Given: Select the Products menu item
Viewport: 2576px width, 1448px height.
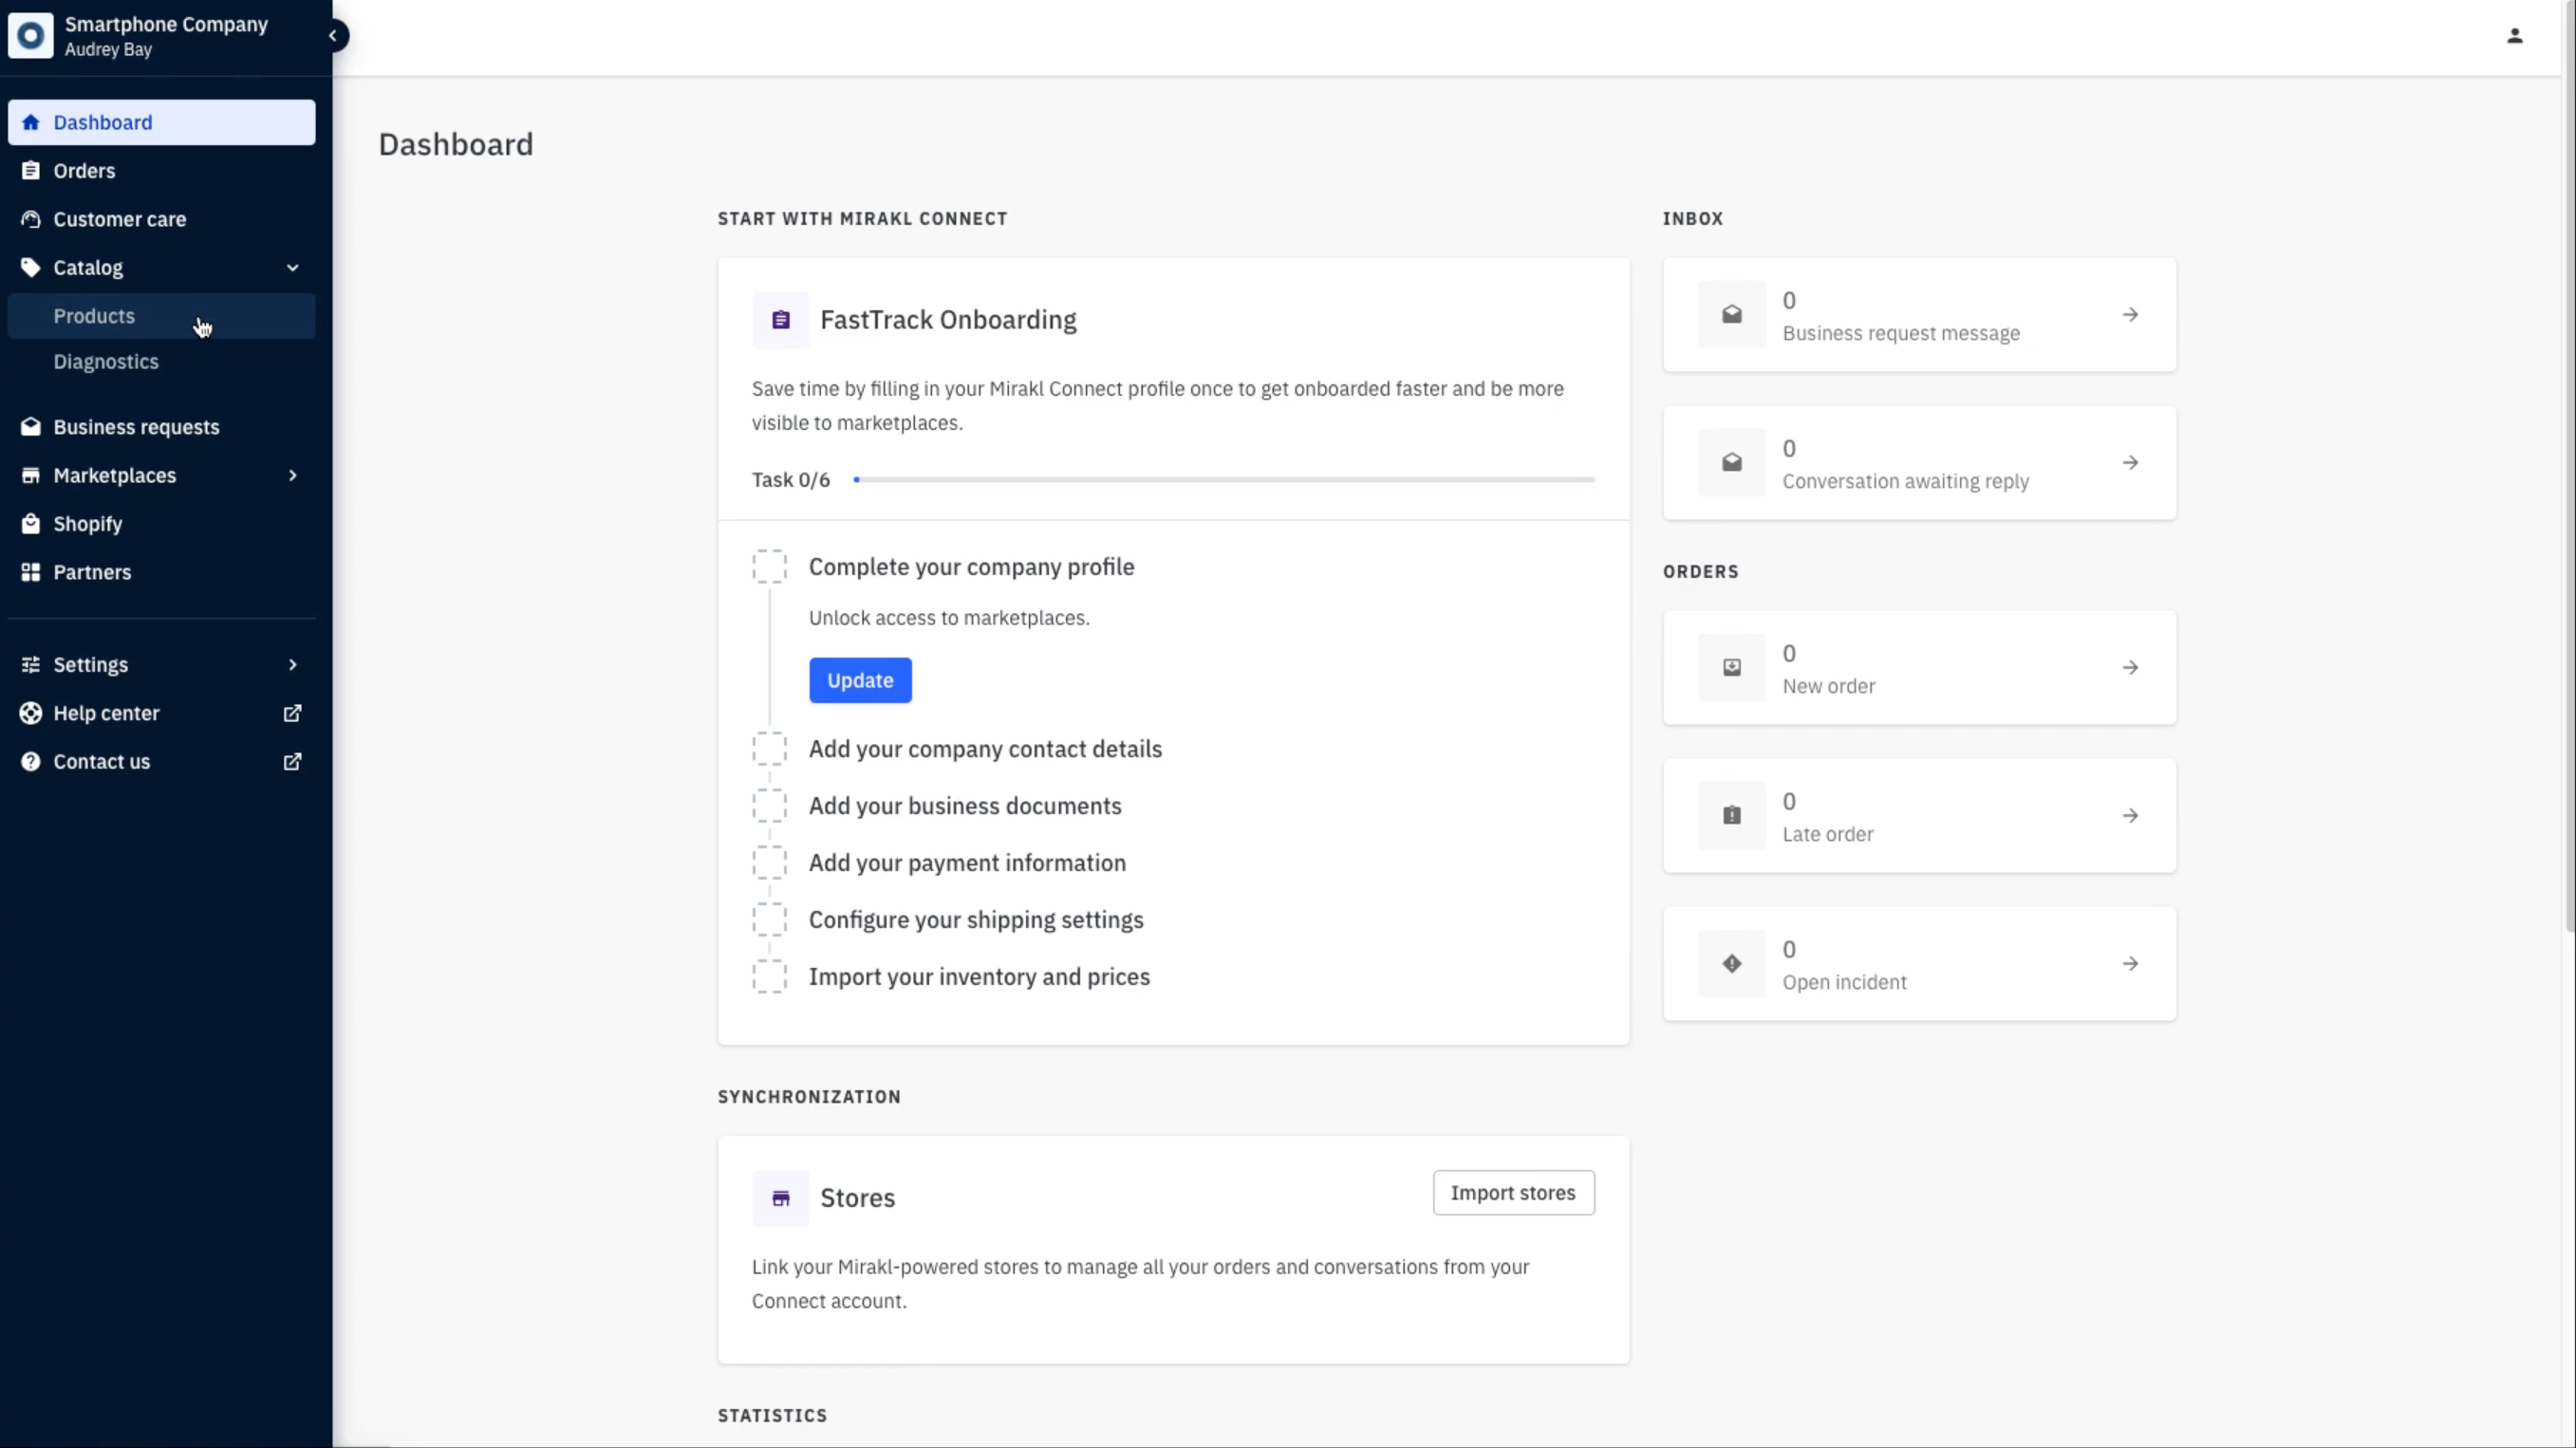Looking at the screenshot, I should pyautogui.click(x=94, y=315).
